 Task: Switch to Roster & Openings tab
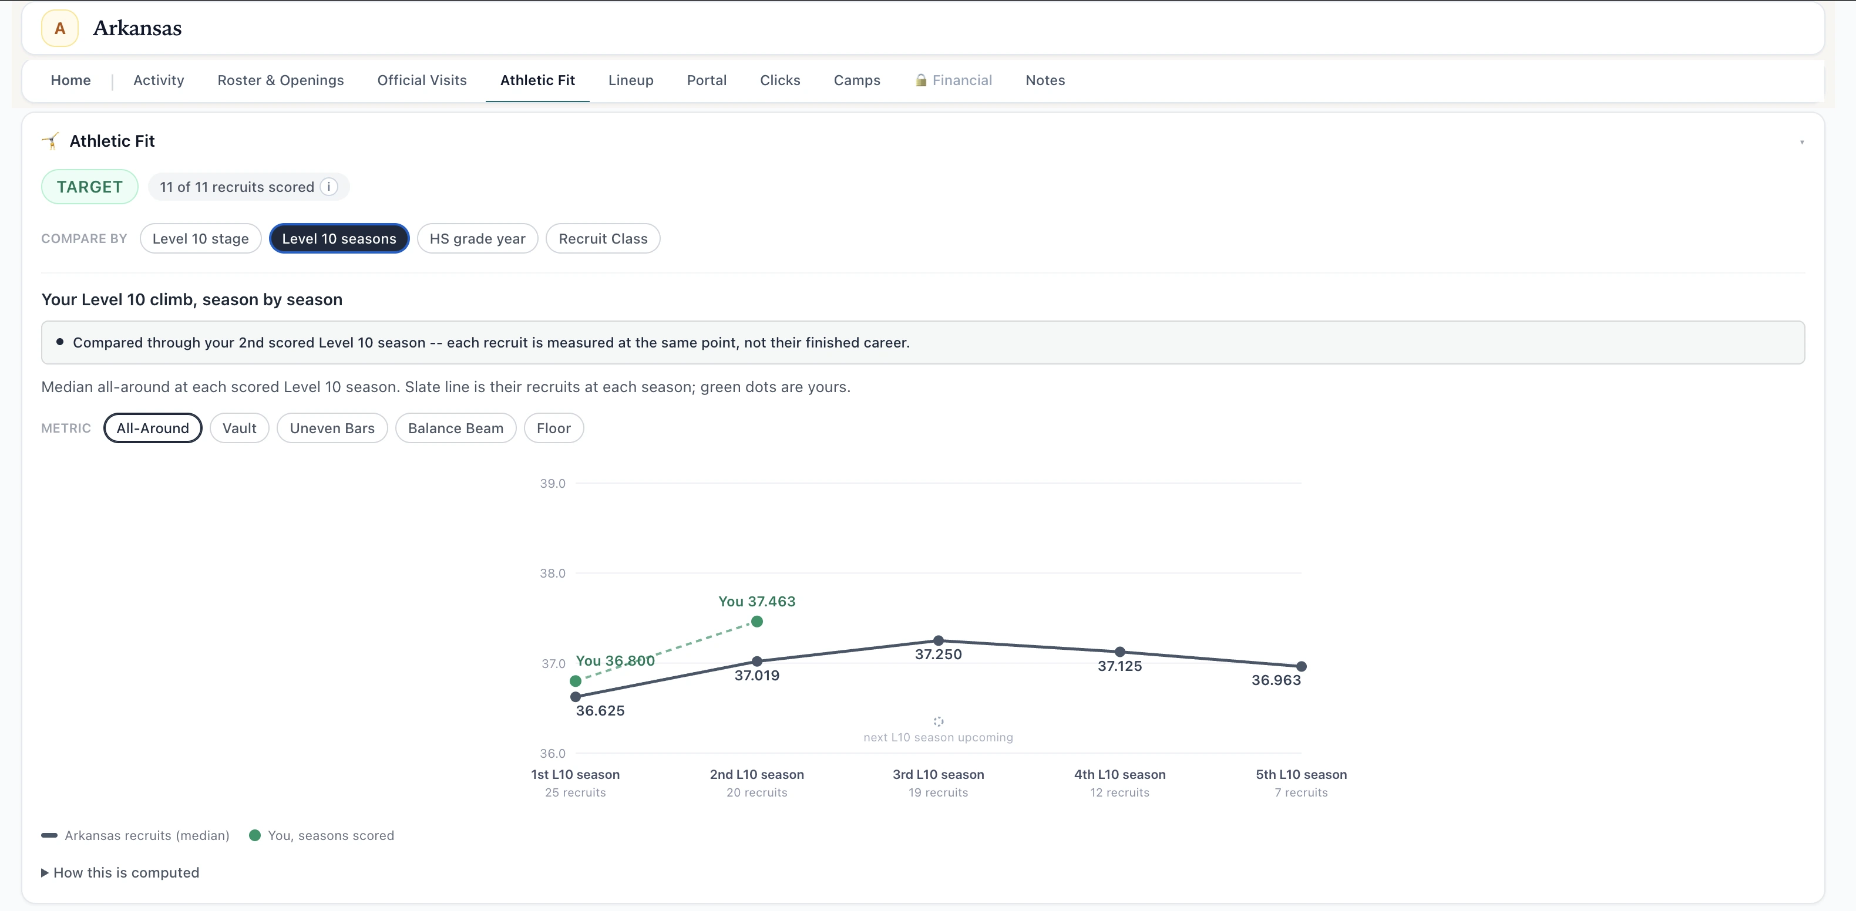point(281,80)
